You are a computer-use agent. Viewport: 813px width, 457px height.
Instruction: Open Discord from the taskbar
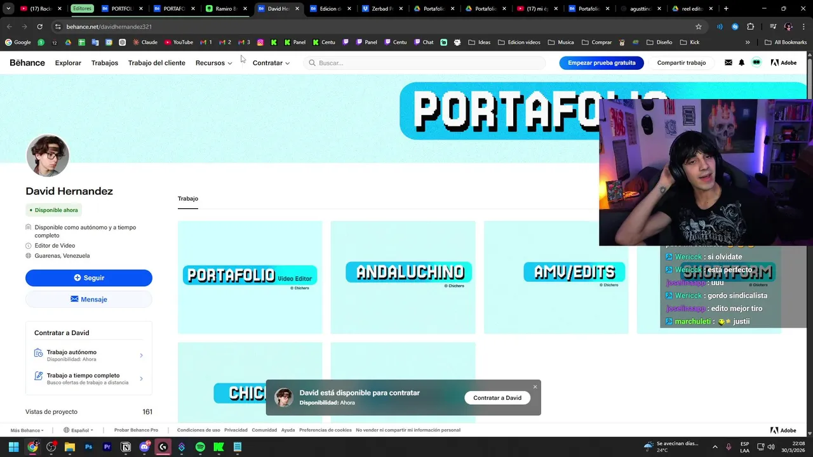(x=144, y=447)
